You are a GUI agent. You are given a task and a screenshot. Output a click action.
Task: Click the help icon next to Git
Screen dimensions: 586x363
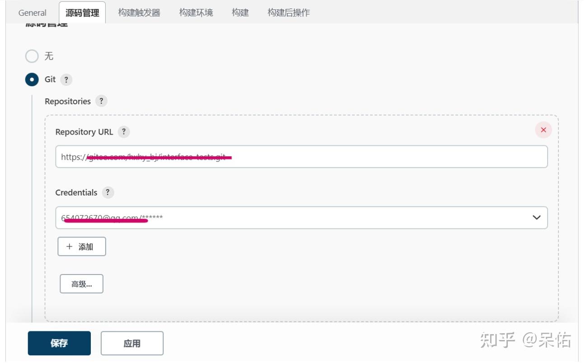point(66,80)
